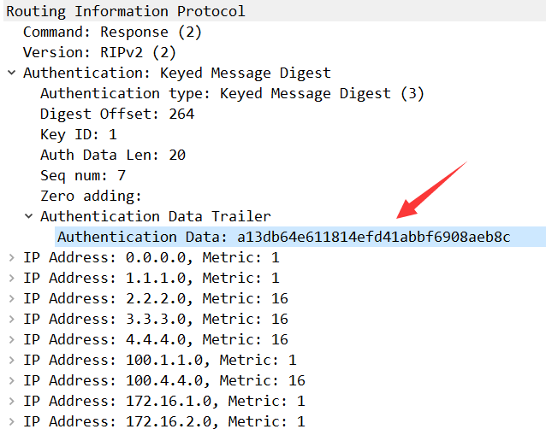
Task: Expand the IP Address 3.3.3.0 entry
Action: [11, 320]
